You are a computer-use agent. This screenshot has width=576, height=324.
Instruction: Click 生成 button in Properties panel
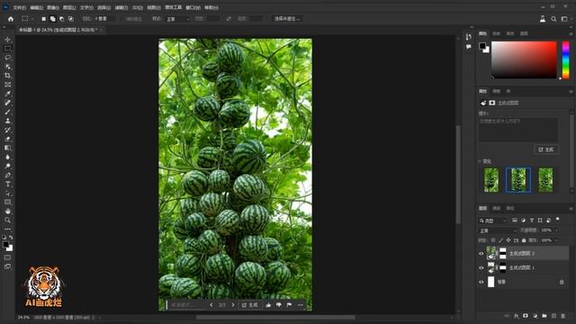[546, 149]
